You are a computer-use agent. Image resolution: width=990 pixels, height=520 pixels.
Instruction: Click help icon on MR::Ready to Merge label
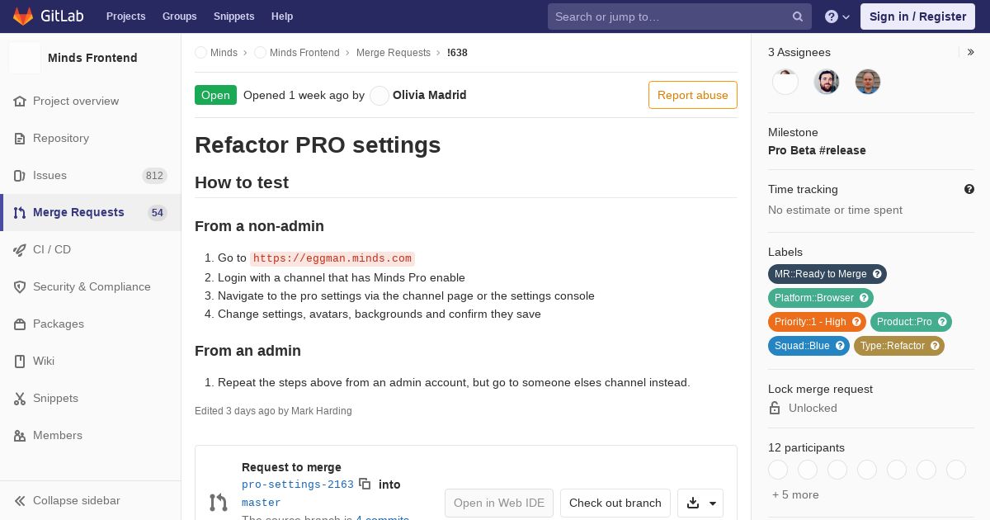click(877, 274)
